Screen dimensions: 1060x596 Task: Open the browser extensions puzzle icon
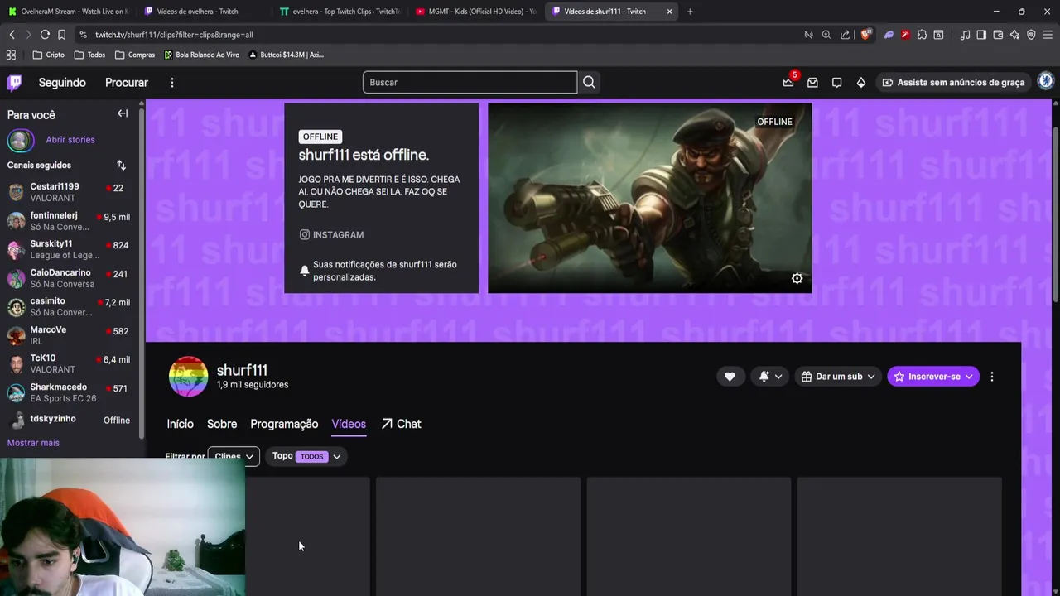pyautogui.click(x=922, y=35)
